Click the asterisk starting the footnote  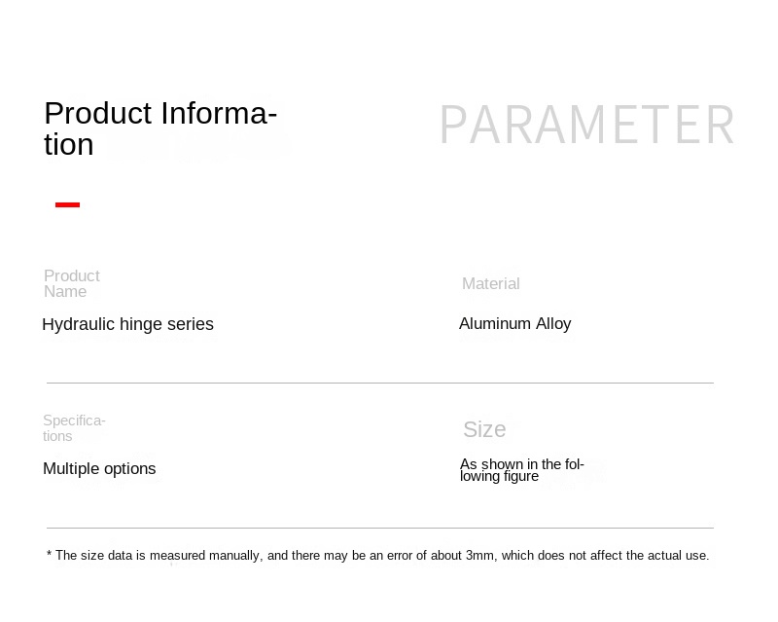pos(50,555)
